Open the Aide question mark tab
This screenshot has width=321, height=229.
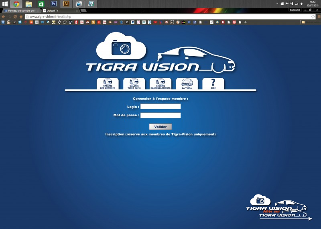(213, 83)
